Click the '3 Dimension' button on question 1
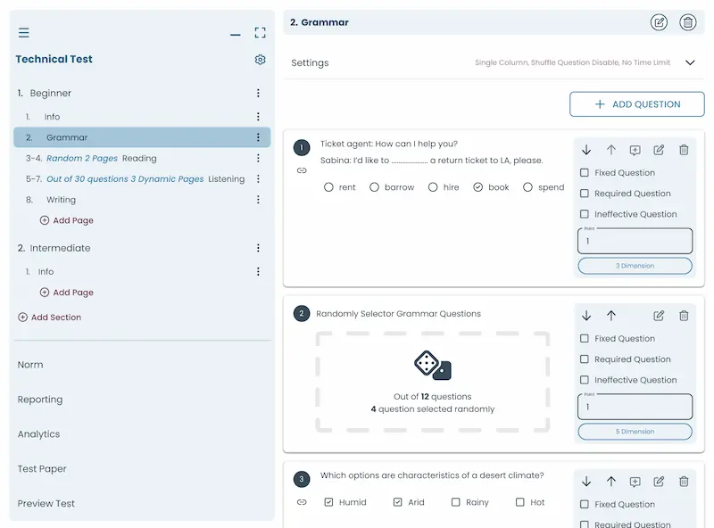714x528 pixels. pos(635,265)
